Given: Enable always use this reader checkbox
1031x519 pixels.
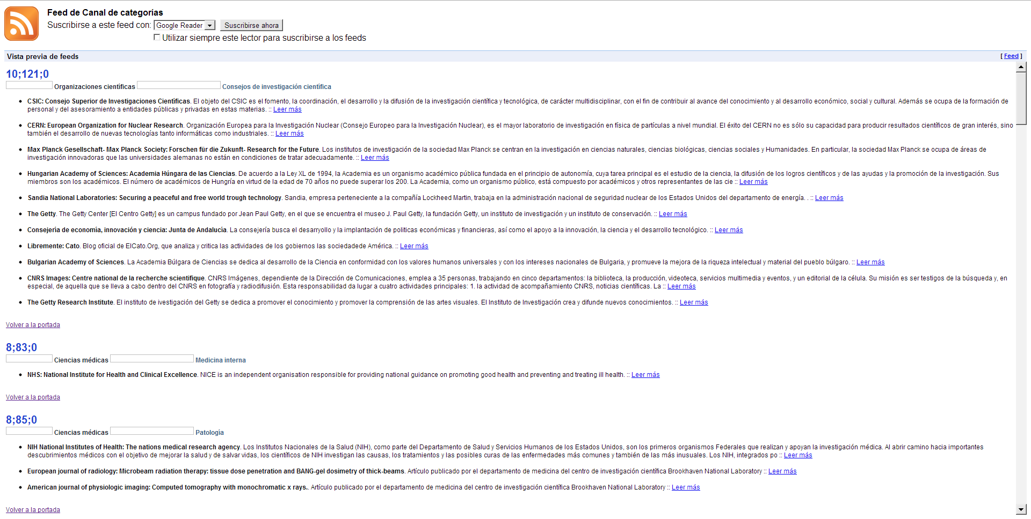Looking at the screenshot, I should click(157, 37).
